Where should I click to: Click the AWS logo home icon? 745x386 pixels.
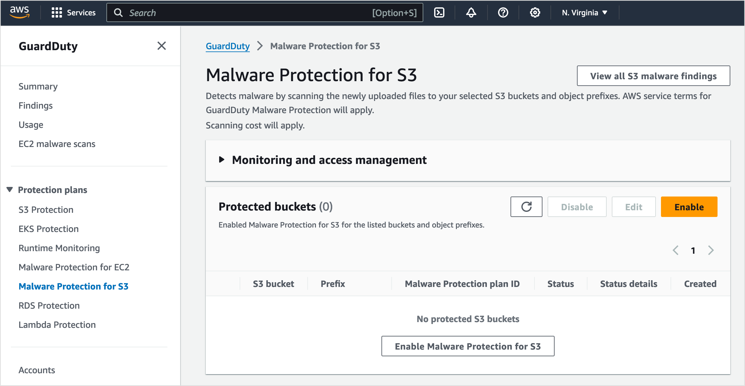[19, 12]
